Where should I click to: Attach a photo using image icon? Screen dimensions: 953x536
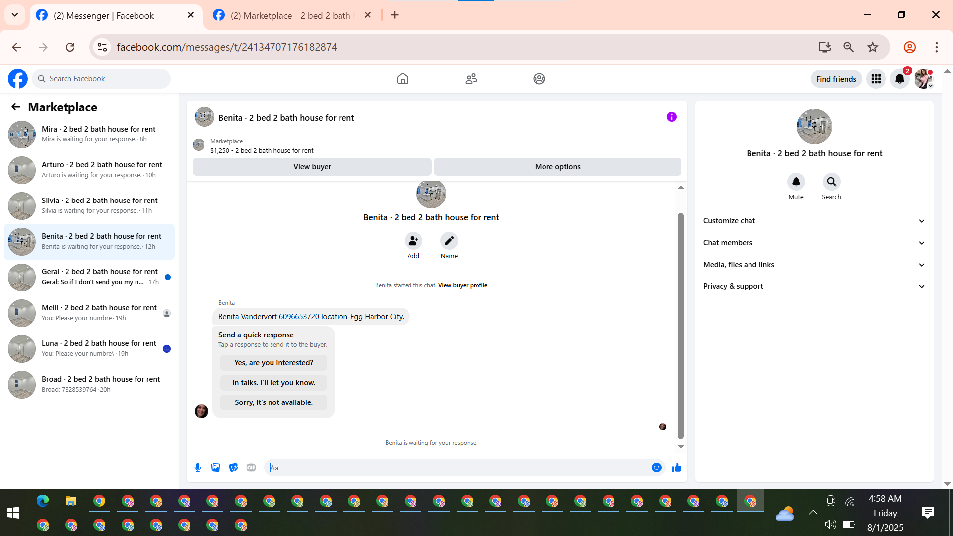point(215,468)
